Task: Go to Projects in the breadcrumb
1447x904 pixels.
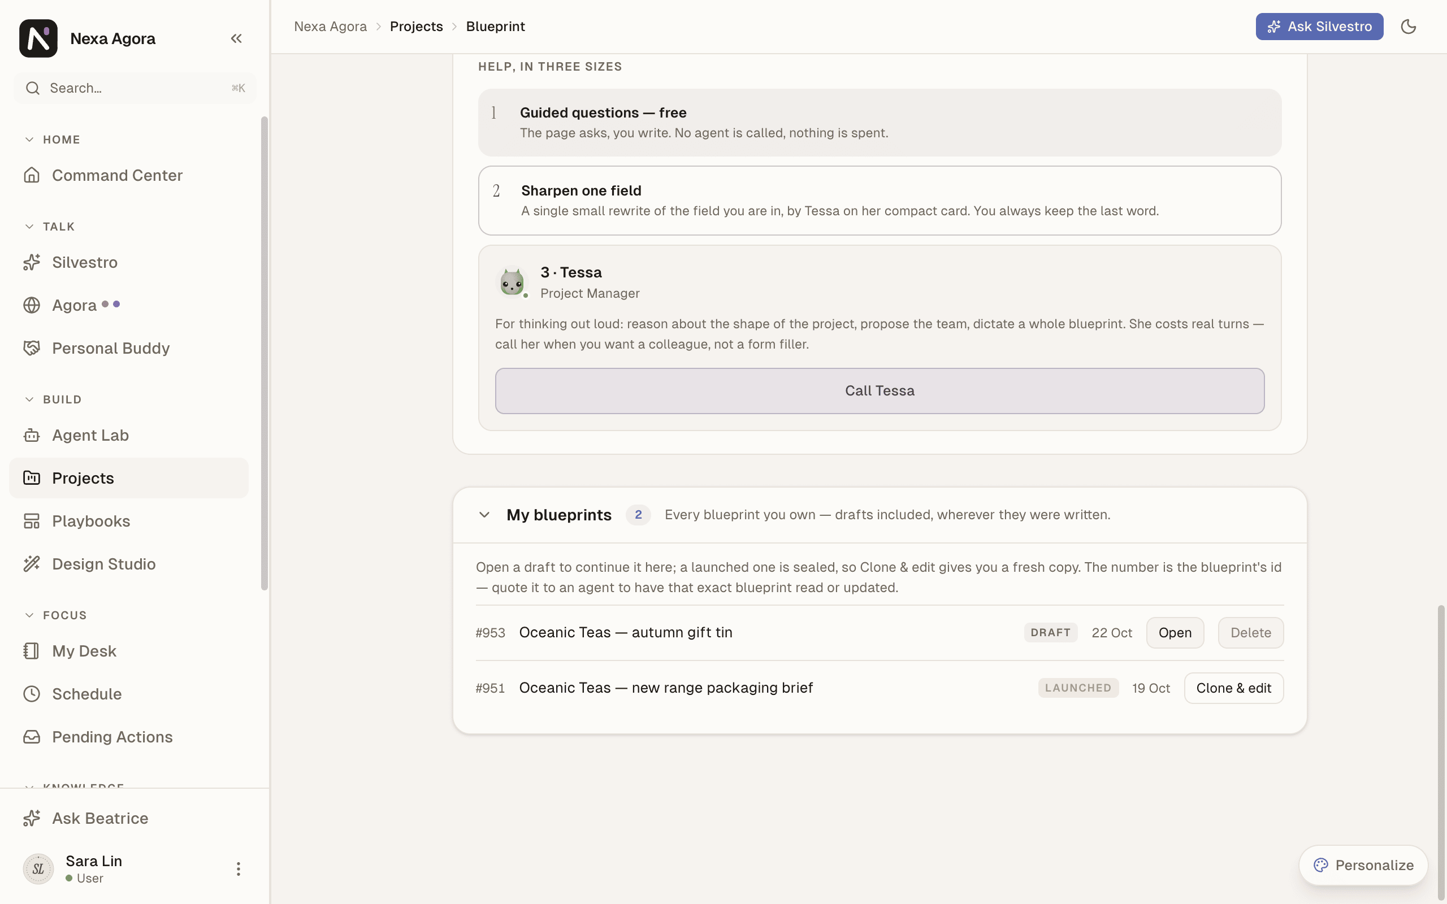Action: coord(416,27)
